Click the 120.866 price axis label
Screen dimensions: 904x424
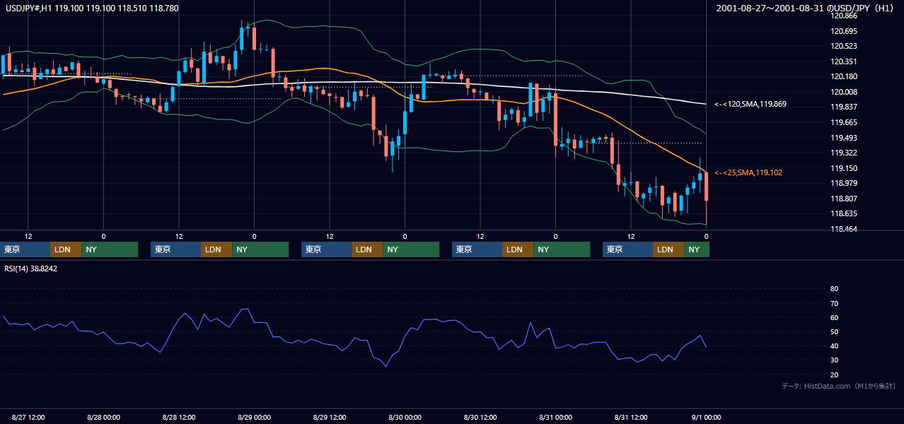point(845,16)
